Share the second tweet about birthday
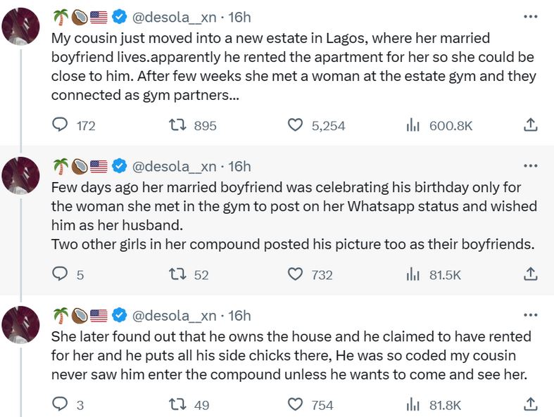 point(531,274)
